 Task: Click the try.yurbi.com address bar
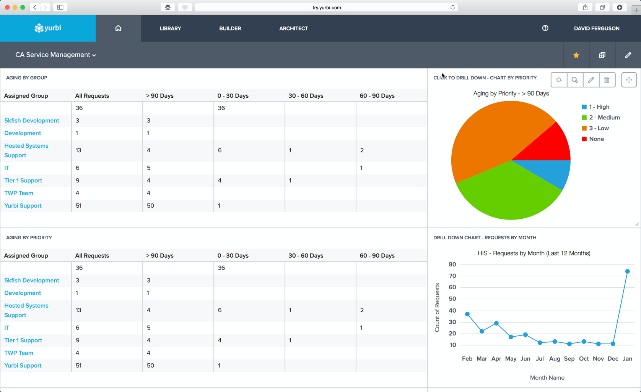(x=327, y=7)
